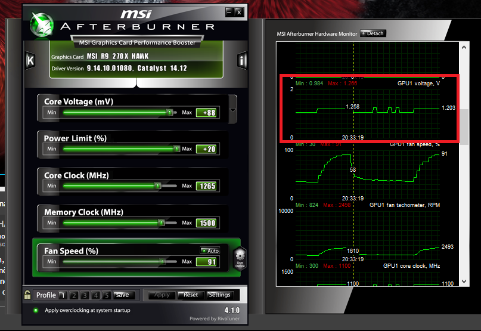Click the hardware monitor scrollbar thumb

pos(464,126)
